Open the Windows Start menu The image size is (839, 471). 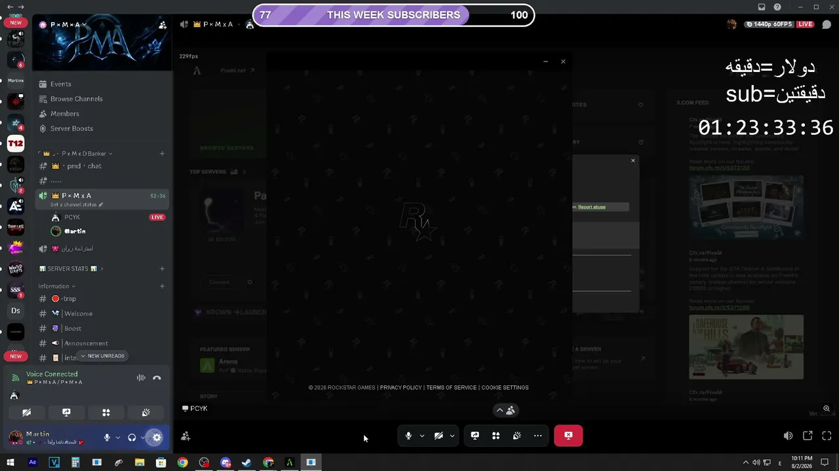coord(10,462)
